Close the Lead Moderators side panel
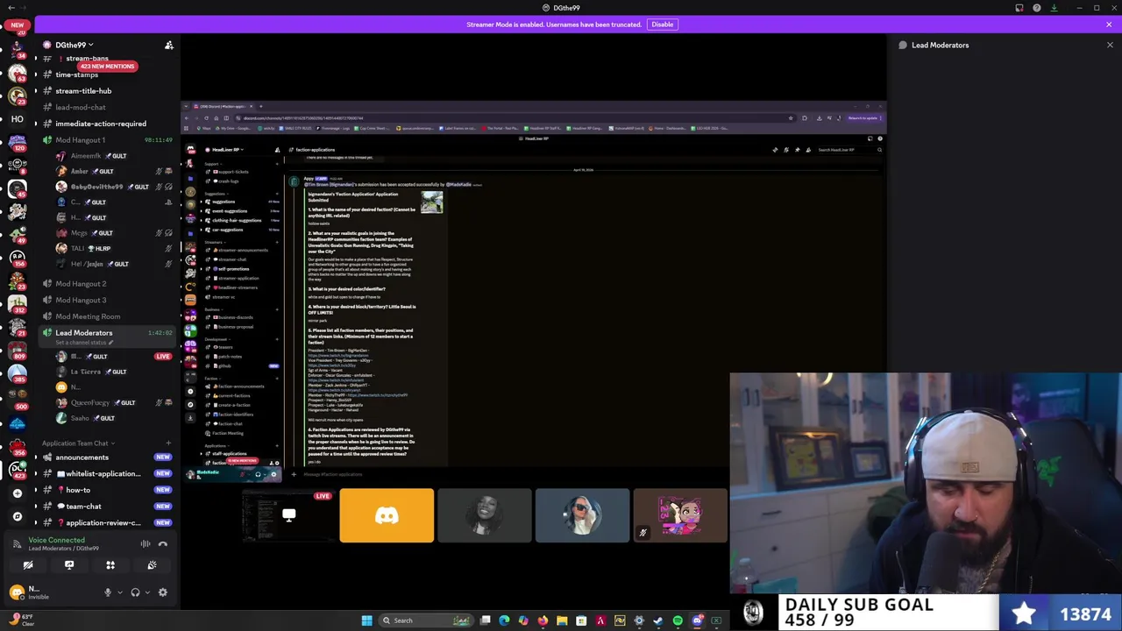The height and width of the screenshot is (631, 1122). 1110,45
